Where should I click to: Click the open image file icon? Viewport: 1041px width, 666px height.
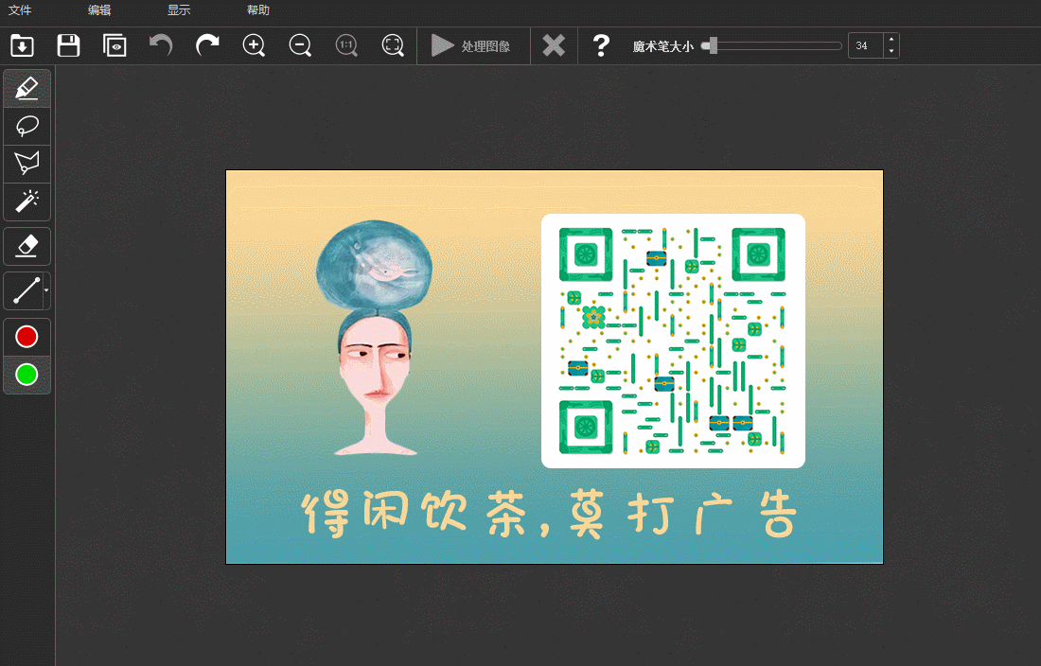(23, 45)
